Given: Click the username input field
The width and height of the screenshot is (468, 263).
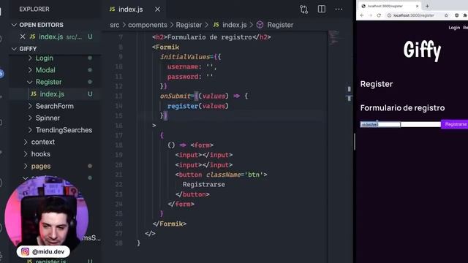Looking at the screenshot, I should [380, 124].
